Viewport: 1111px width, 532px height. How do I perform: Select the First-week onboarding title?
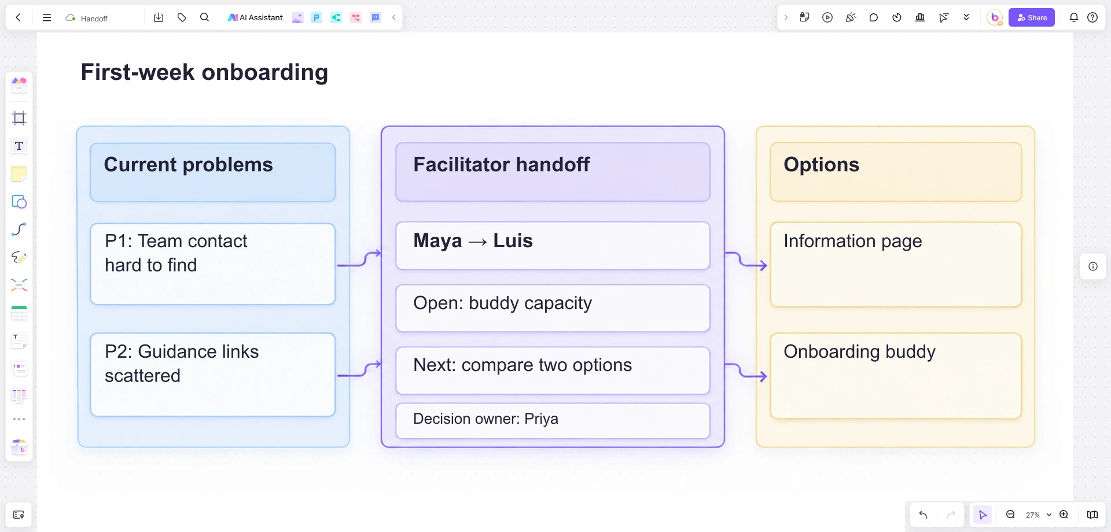[x=204, y=72]
